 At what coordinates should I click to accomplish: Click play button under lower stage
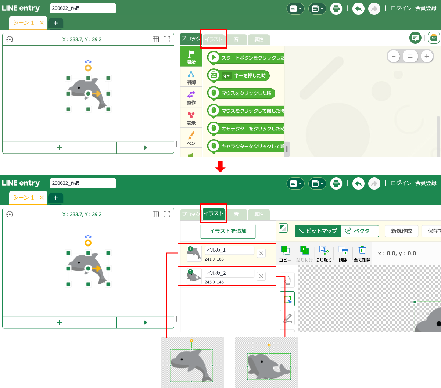point(145,323)
